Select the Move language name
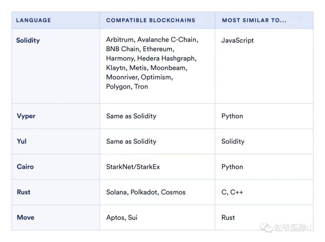 tap(26, 218)
